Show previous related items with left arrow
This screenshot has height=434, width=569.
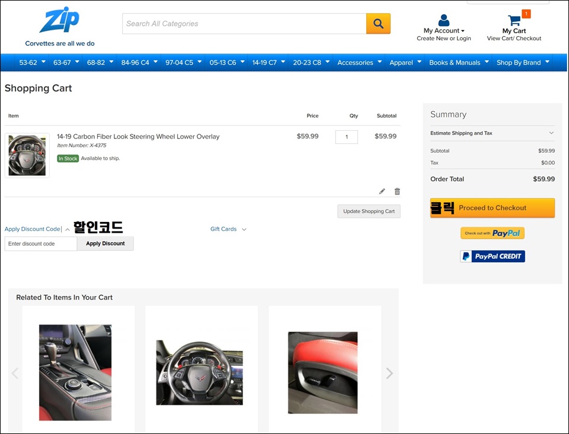(15, 373)
